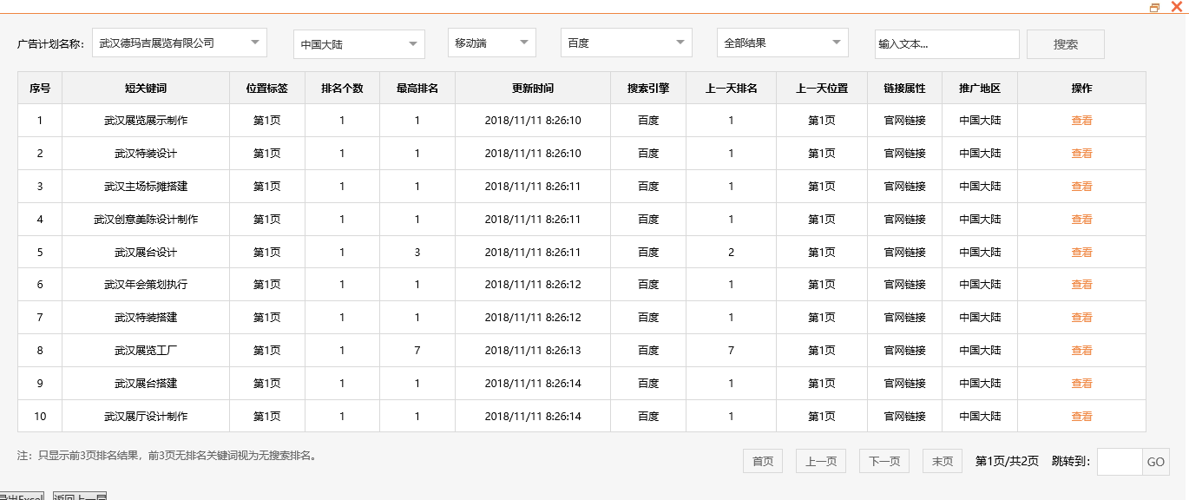Click the 输入文本 keyword search box
This screenshot has height=500, width=1189.
point(946,43)
